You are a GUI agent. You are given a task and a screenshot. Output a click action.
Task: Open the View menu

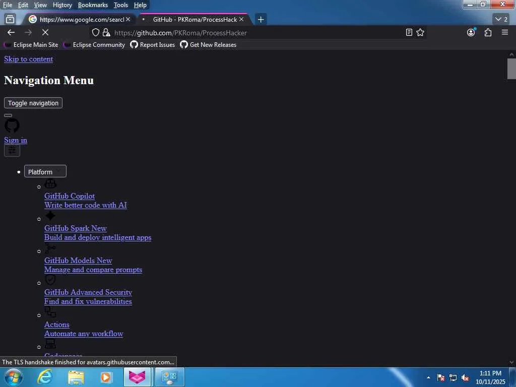(40, 5)
